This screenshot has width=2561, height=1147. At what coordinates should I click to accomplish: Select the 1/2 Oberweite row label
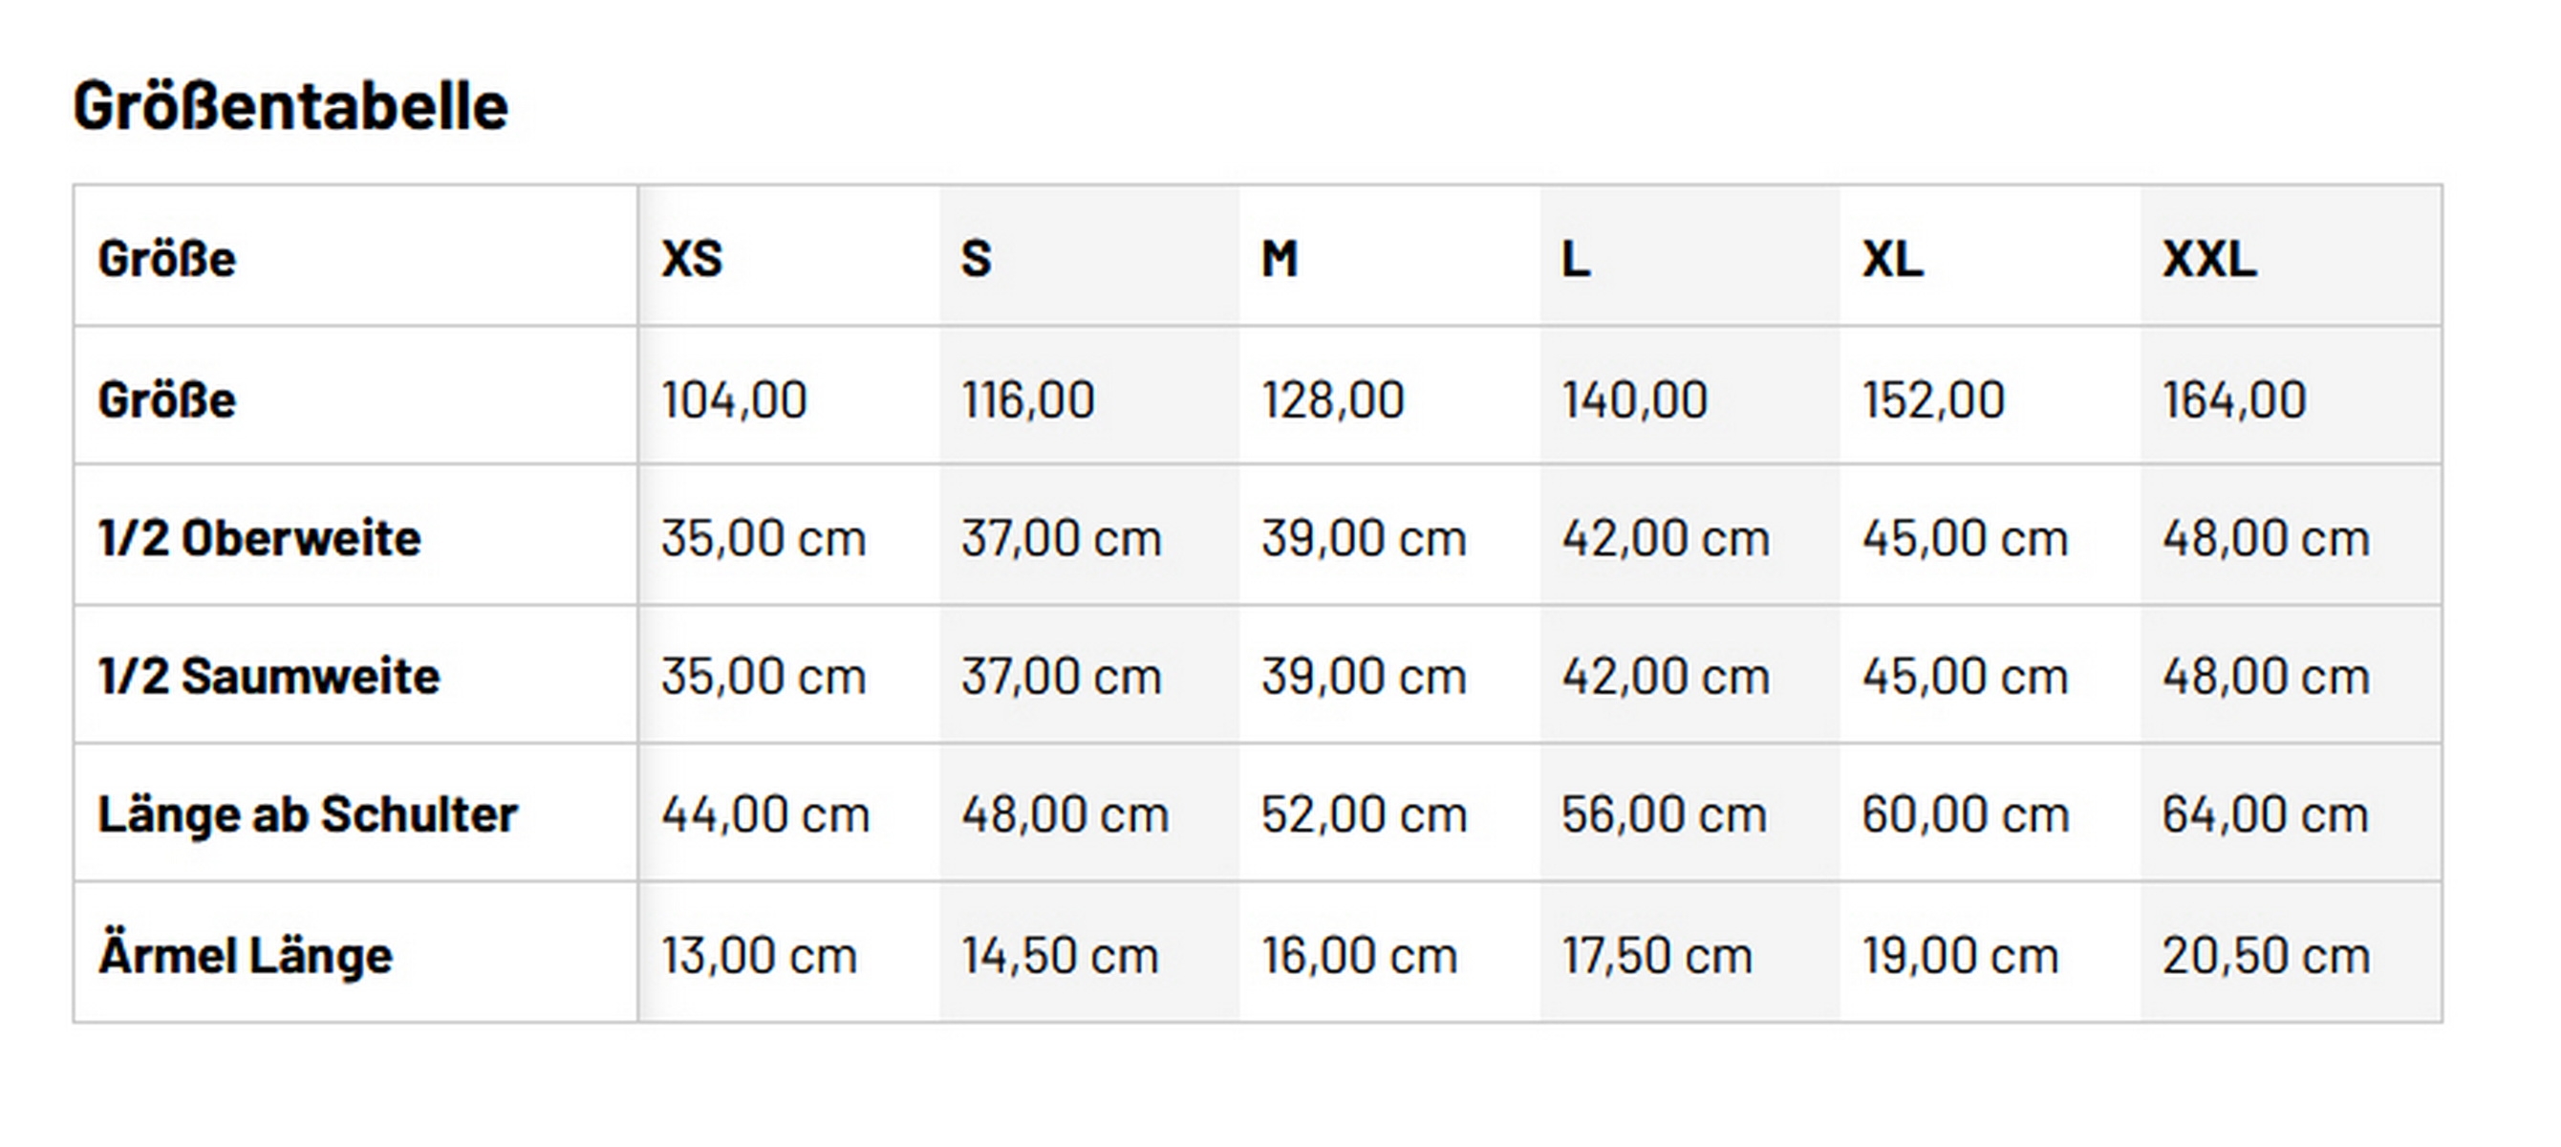point(260,538)
